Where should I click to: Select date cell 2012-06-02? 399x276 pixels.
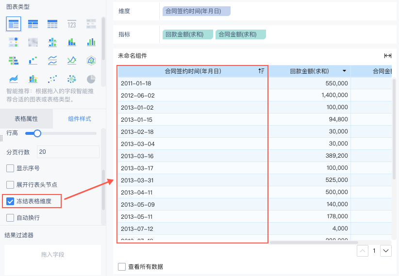pos(193,96)
